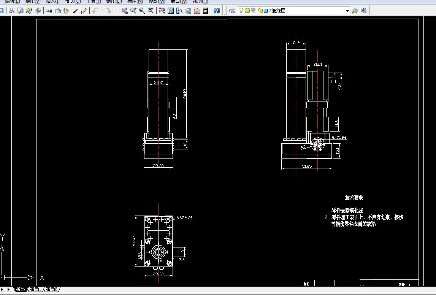
Task: Click the Publish icon in the toolbar
Action: coord(29,11)
